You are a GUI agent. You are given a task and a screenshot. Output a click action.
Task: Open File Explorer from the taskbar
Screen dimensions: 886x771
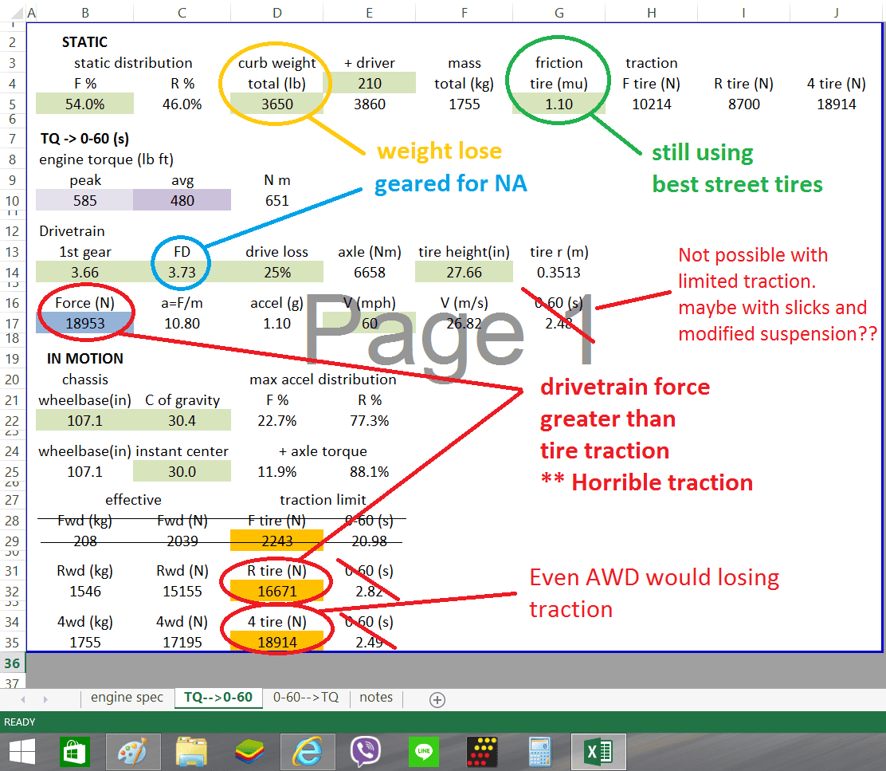tap(191, 752)
